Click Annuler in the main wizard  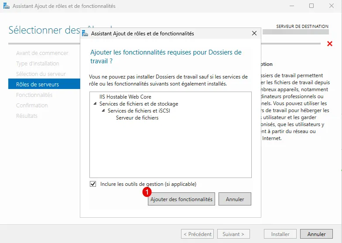pyautogui.click(x=316, y=234)
